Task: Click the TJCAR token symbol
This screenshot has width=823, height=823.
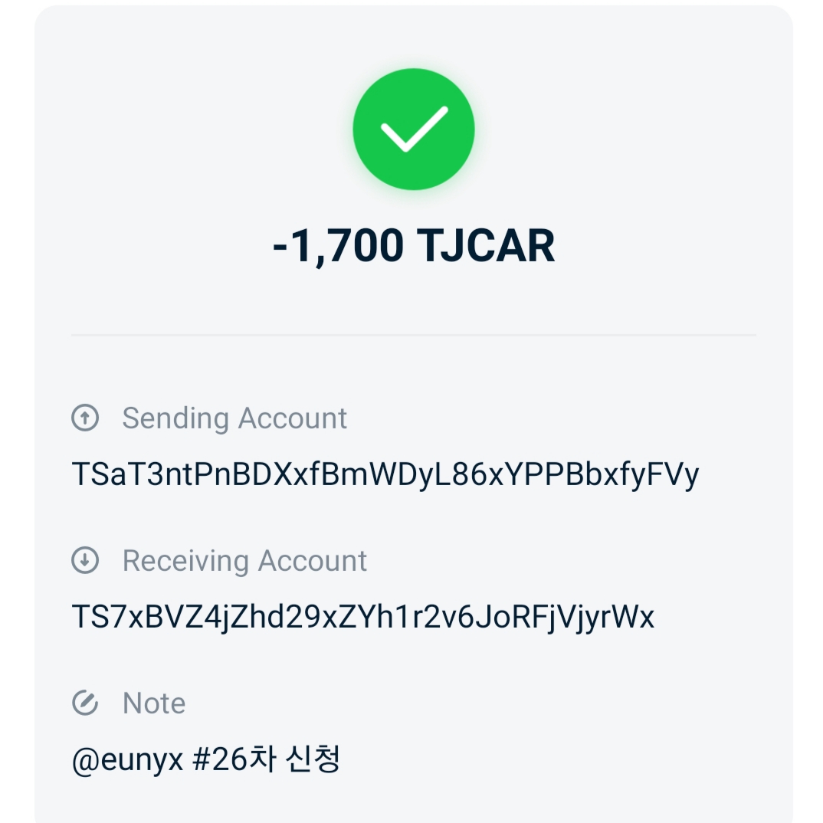Action: pyautogui.click(x=486, y=246)
